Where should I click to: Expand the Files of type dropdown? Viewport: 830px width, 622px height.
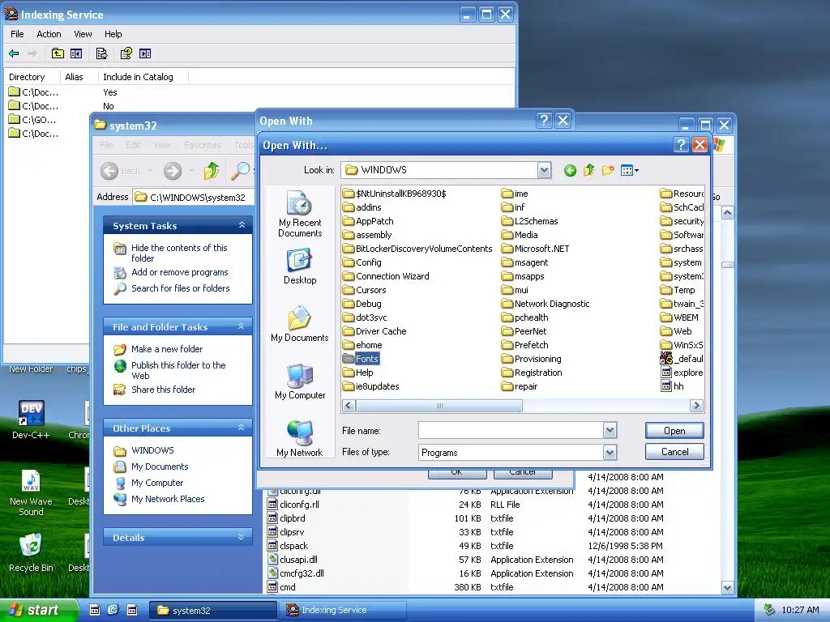point(610,453)
